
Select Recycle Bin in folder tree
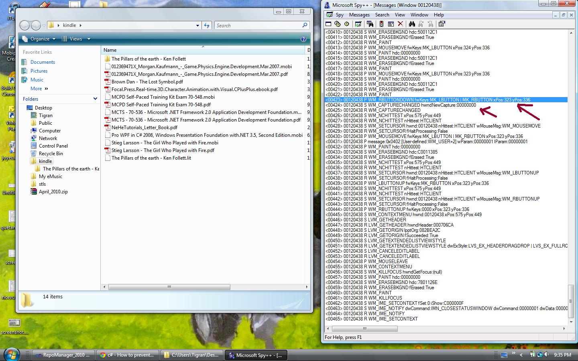point(51,154)
